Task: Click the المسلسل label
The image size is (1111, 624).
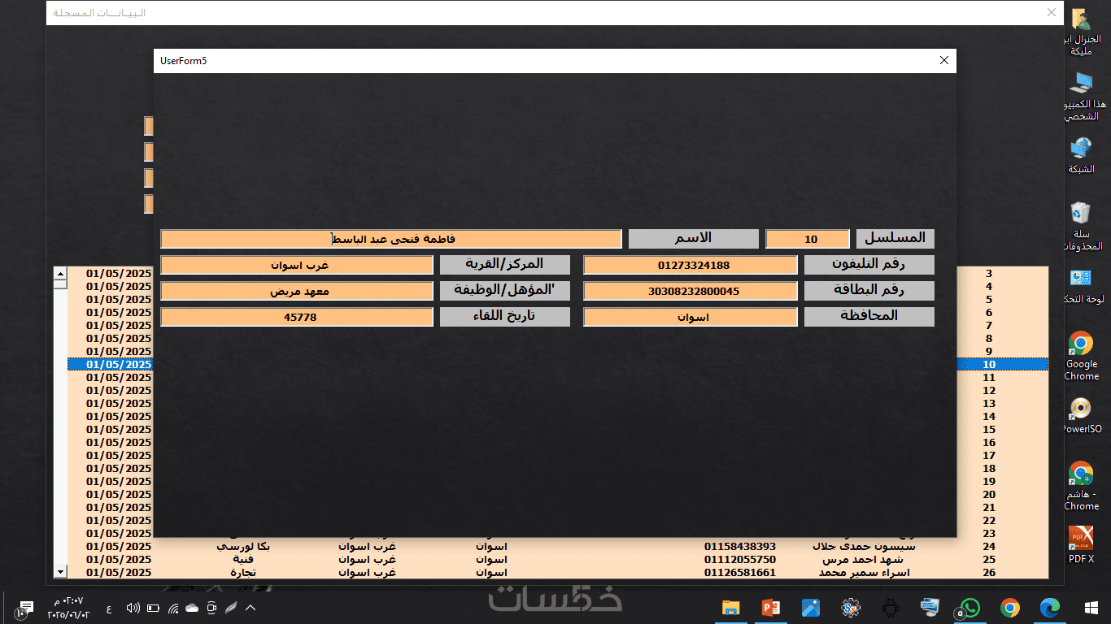Action: click(895, 239)
